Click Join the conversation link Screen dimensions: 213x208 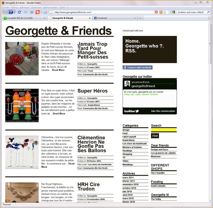[163, 111]
